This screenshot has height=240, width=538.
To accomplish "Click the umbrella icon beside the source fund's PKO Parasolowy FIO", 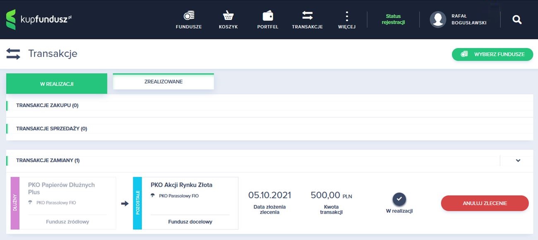I will (31, 203).
